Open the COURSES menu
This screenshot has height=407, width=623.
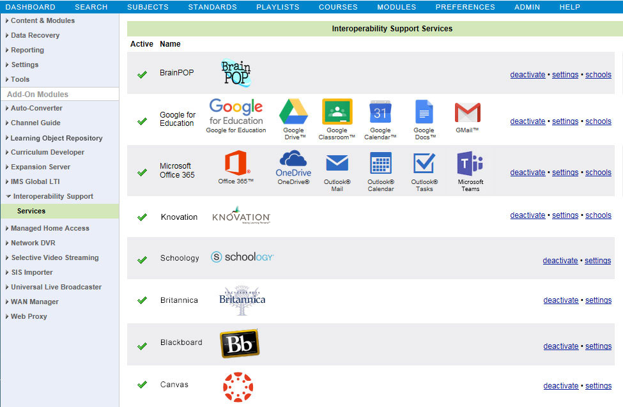(338, 7)
